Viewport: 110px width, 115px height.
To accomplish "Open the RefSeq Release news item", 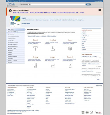I will [89, 57].
